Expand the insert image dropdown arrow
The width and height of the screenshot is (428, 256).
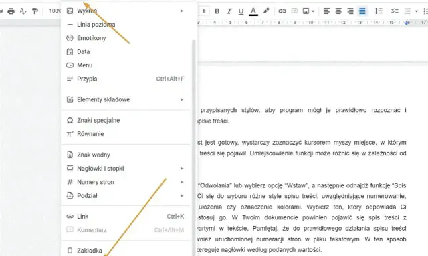click(x=313, y=11)
